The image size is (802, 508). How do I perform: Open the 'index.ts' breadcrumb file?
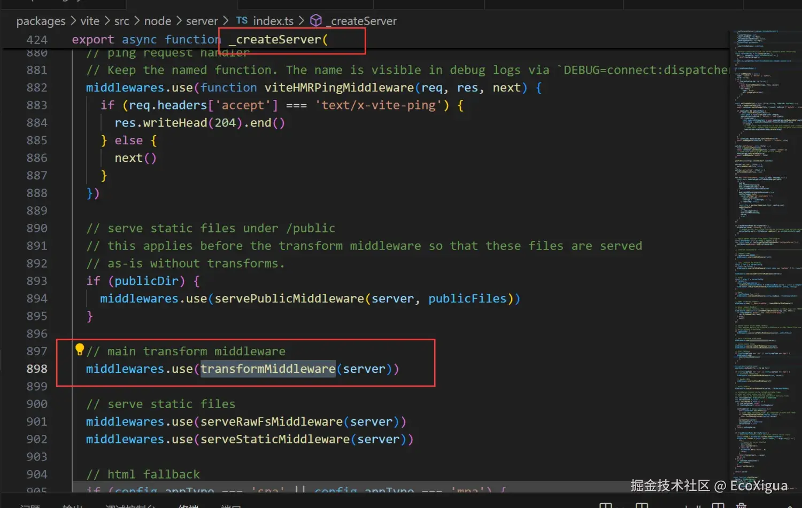coord(273,21)
